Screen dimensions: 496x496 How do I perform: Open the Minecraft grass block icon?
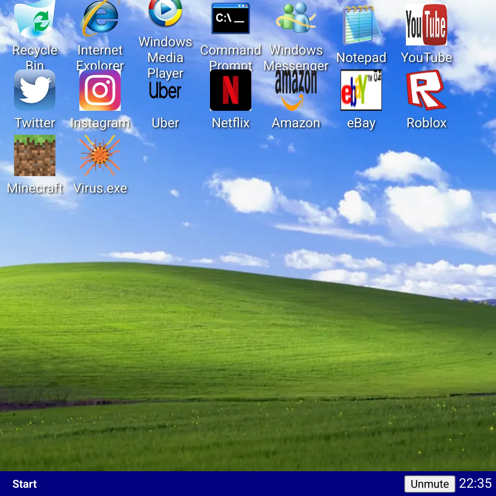[x=35, y=155]
